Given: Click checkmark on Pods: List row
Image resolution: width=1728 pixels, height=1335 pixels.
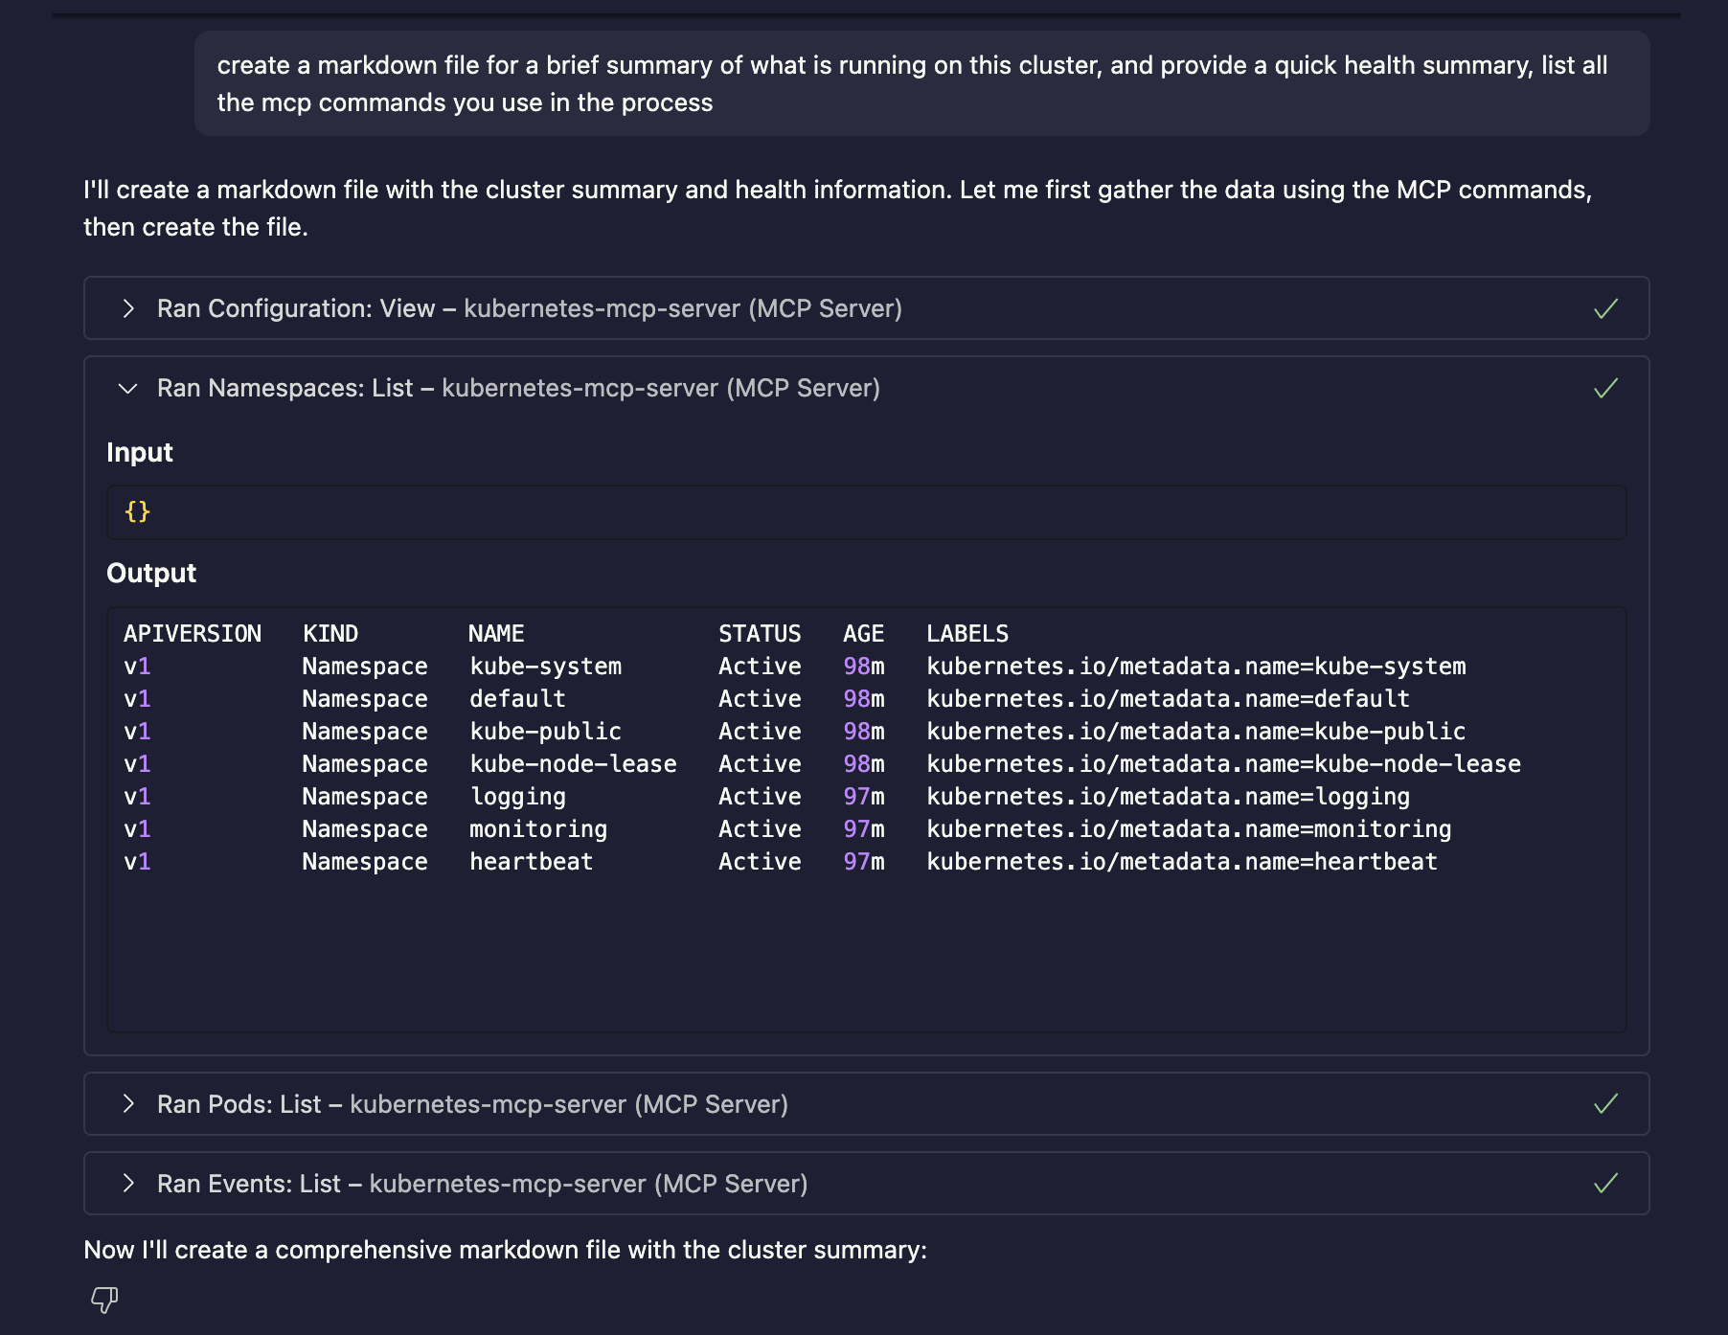Looking at the screenshot, I should point(1605,1104).
